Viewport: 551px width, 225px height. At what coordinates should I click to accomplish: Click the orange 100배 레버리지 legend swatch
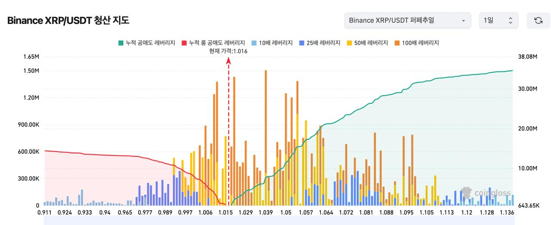(397, 43)
